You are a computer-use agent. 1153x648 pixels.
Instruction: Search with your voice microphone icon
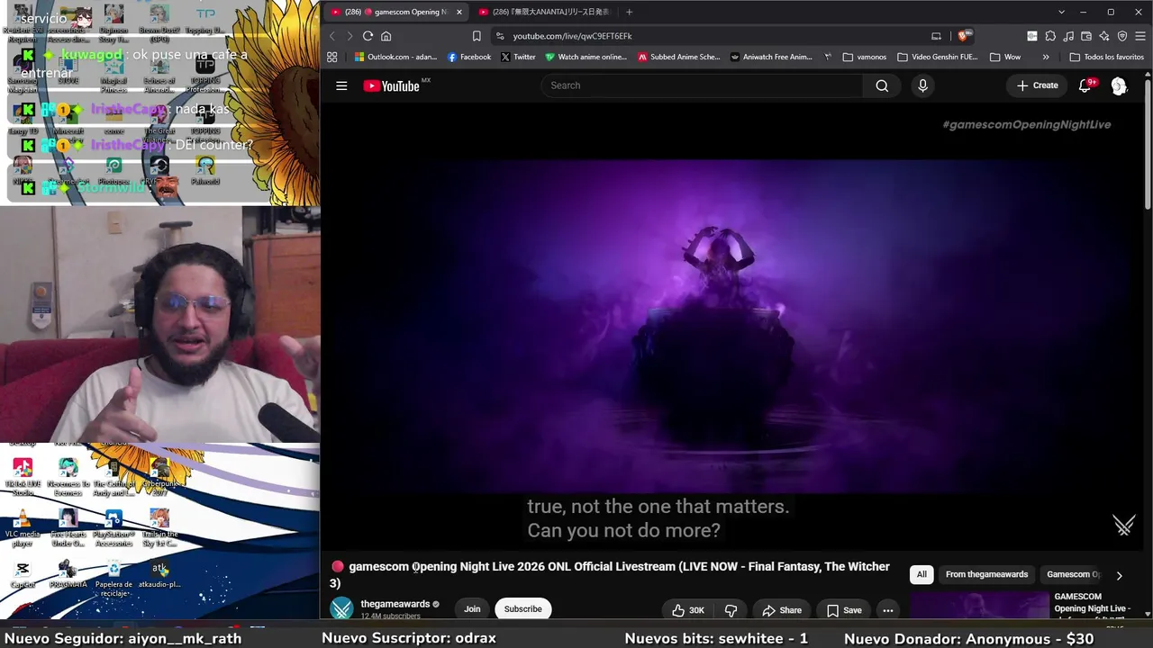tap(922, 85)
